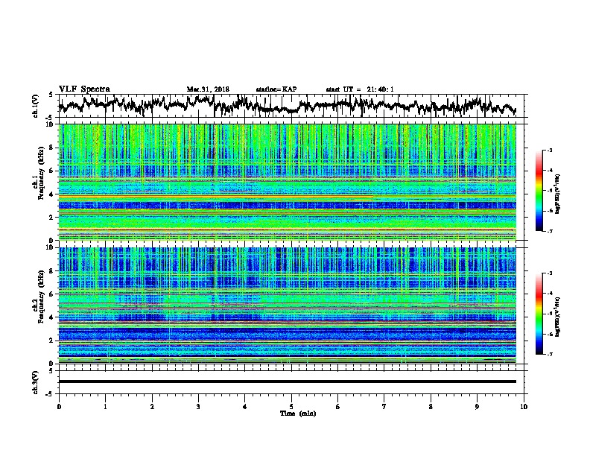
Task: Click the time axis tick label "2"
Action: [x=152, y=407]
